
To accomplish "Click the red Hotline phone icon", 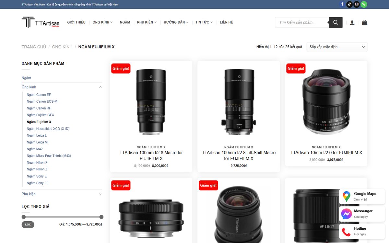I will click(347, 231).
